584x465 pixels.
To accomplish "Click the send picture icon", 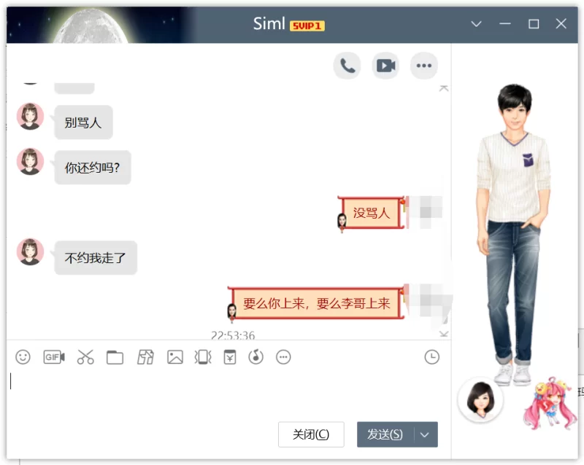I will pos(174,357).
